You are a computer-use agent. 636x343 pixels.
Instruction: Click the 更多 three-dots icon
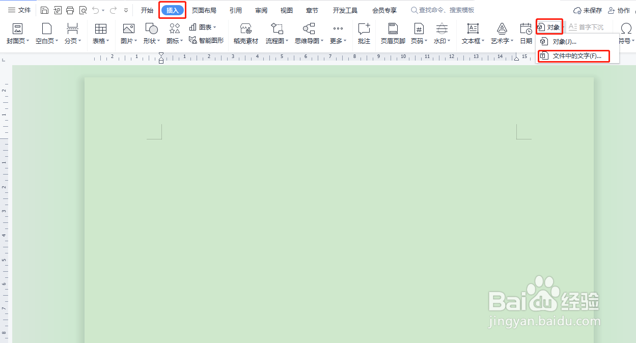338,28
